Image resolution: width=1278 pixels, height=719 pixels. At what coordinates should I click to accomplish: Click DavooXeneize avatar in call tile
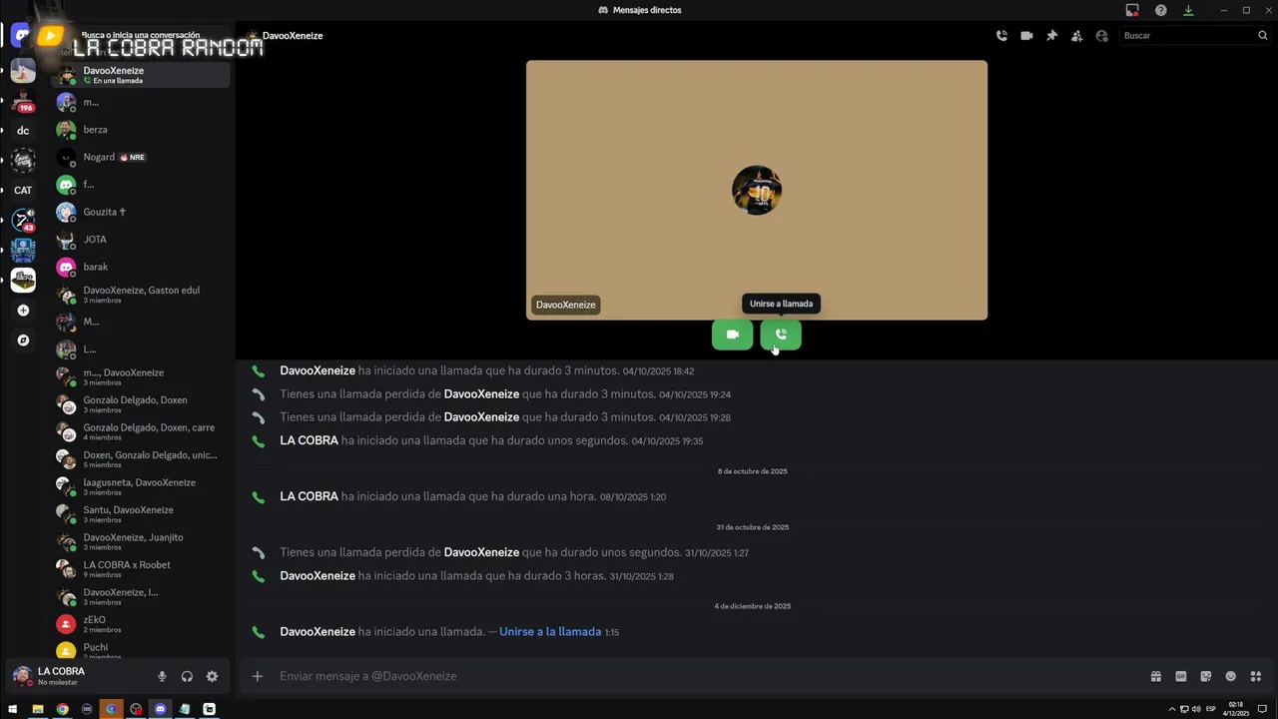(x=757, y=190)
